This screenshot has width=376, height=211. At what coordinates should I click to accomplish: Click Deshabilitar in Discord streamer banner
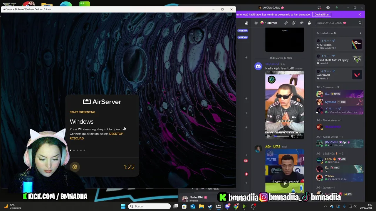coord(322,14)
